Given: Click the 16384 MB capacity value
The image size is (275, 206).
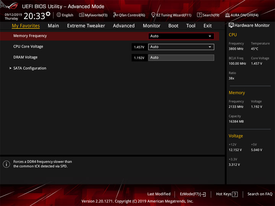Looking at the screenshot, I should coord(236,121).
